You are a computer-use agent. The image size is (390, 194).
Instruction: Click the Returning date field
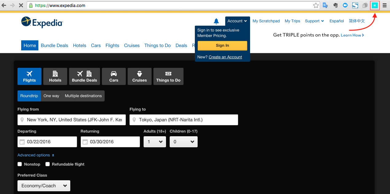[110, 142]
